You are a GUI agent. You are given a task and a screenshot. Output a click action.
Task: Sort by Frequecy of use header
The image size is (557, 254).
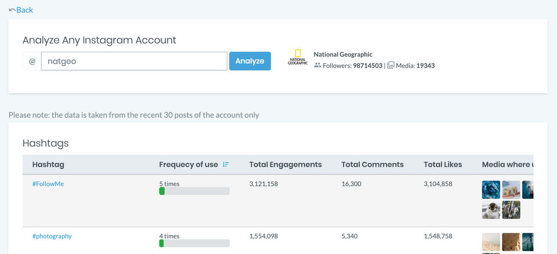pyautogui.click(x=188, y=165)
